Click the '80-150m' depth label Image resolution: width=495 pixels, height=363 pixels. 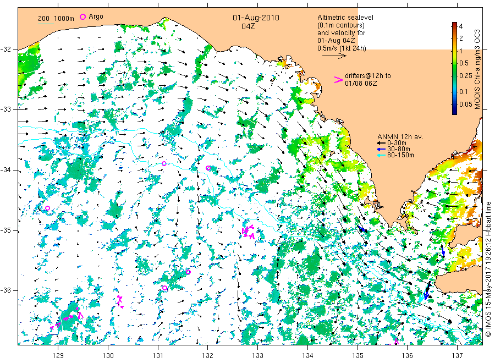400,155
